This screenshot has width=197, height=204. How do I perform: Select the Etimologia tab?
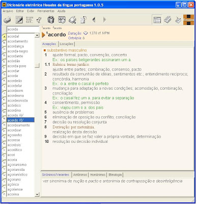tap(115, 175)
